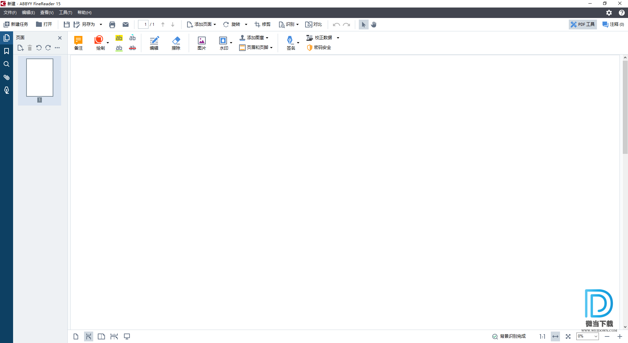Select the hand pan tool
The width and height of the screenshot is (628, 343).
click(x=374, y=24)
